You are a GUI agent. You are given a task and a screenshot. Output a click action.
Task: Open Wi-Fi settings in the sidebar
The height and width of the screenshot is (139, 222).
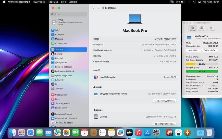click(69, 30)
